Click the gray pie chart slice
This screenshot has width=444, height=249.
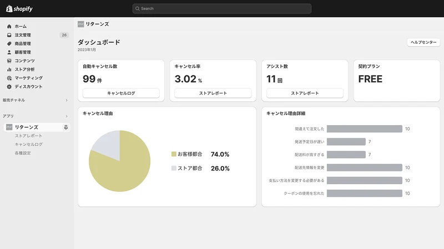pos(109,144)
